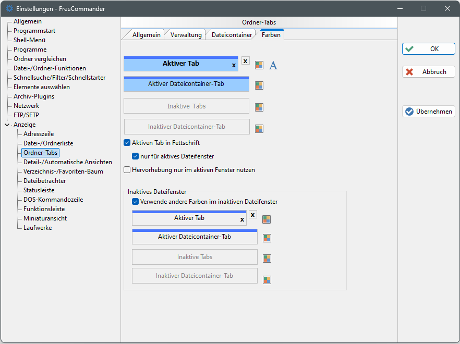Image resolution: width=460 pixels, height=344 pixels.
Task: Open color picker for inactive-window Inaktive Tabs
Action: point(267,259)
